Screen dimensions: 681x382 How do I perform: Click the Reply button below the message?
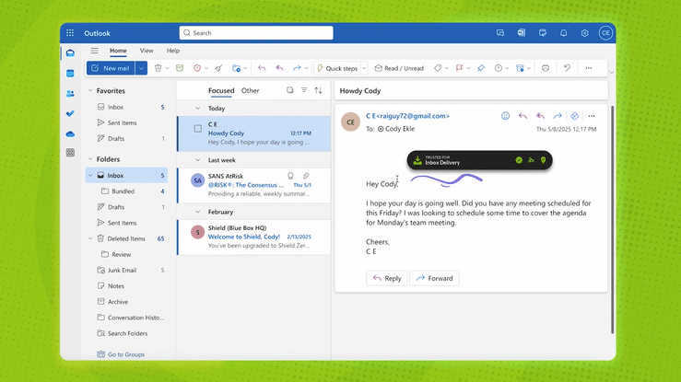click(x=386, y=278)
